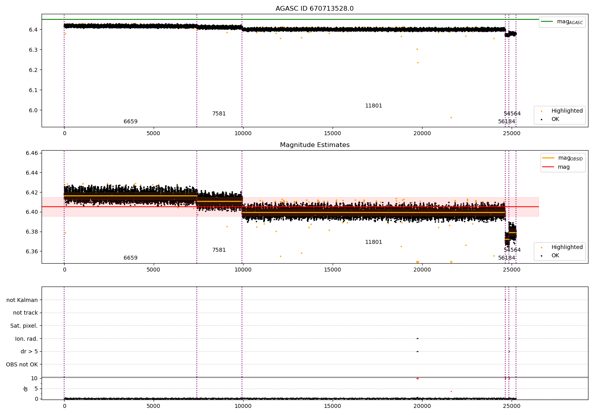Click the '6.1' y tick in top plot
This screenshot has height=415, width=594.
tap(34, 90)
